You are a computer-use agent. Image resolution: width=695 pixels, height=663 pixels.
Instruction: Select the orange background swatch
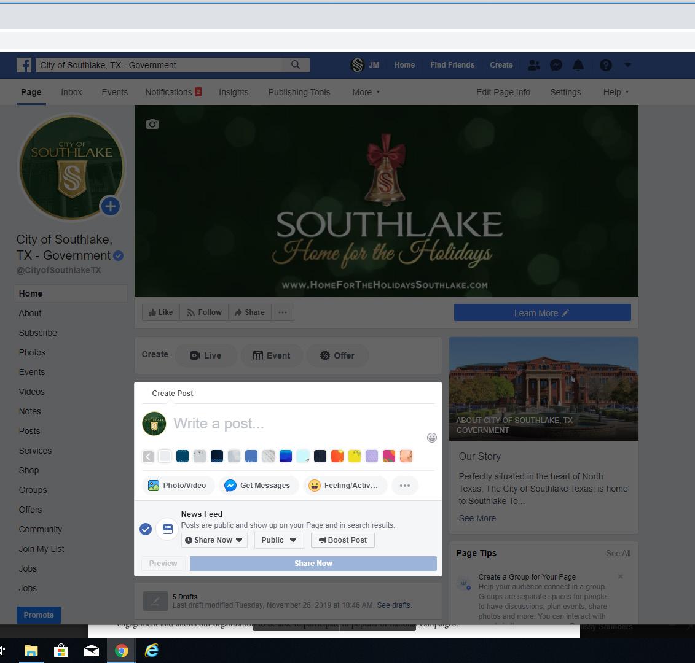click(x=337, y=456)
